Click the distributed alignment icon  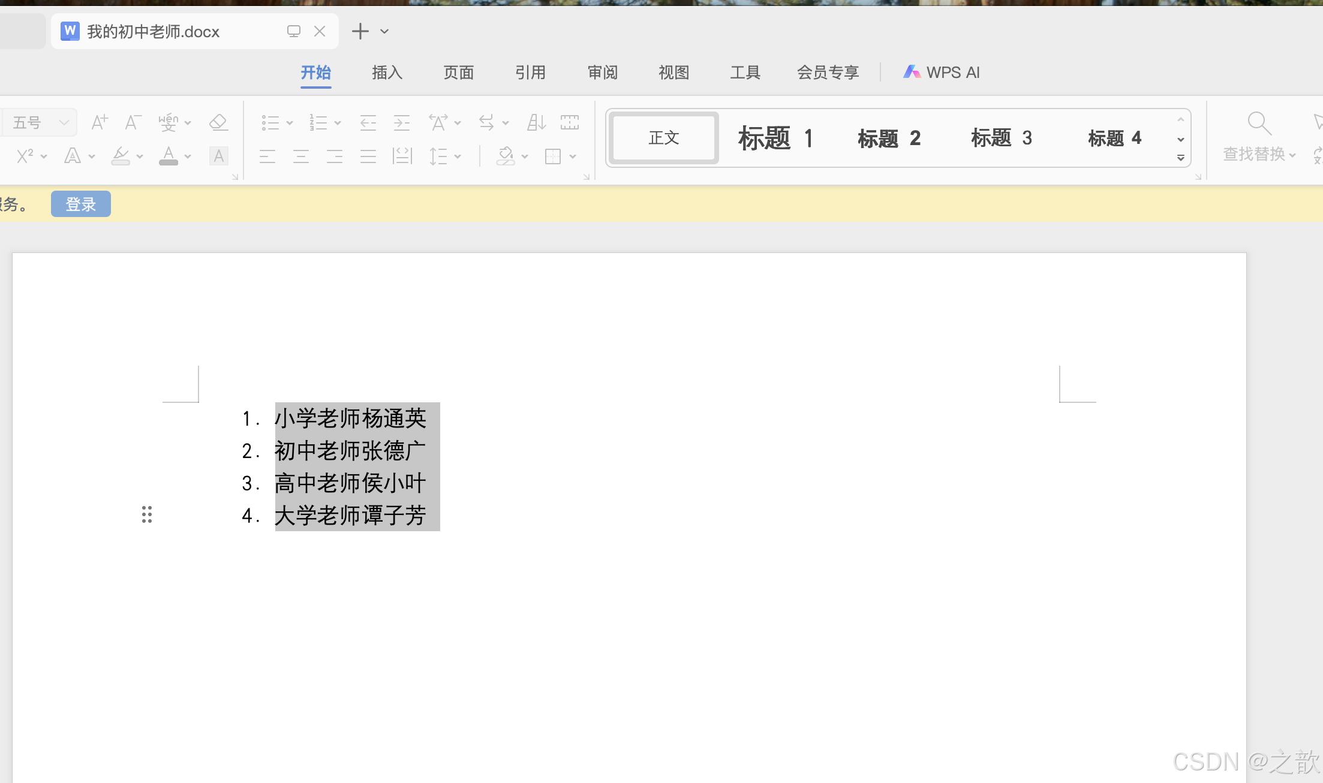[402, 156]
